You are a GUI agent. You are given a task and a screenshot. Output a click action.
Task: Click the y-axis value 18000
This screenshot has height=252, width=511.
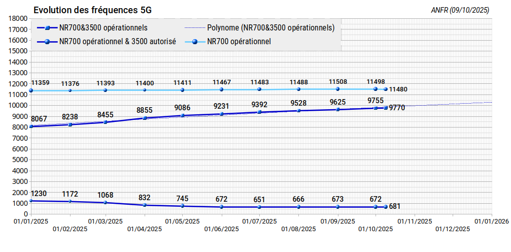pos(18,18)
